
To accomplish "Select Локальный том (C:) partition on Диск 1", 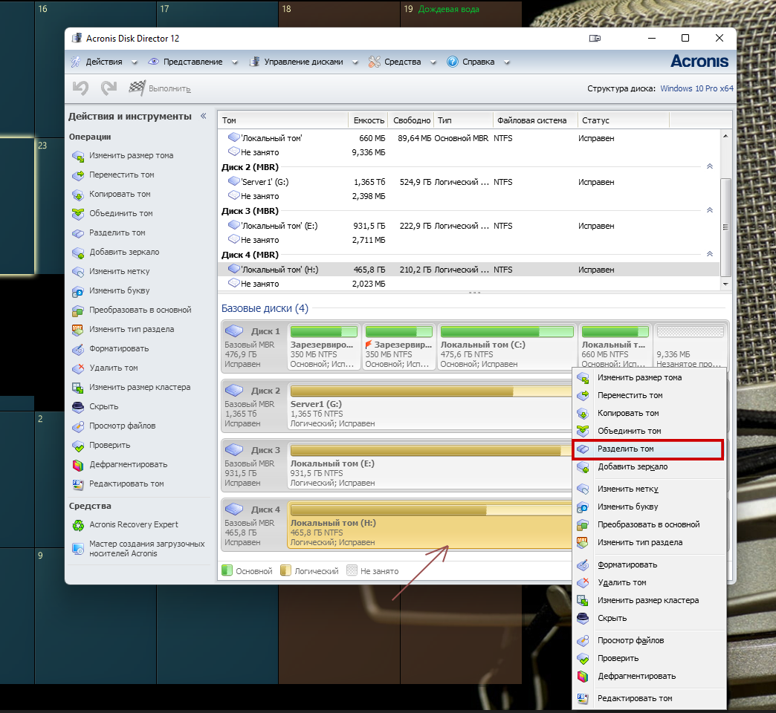I will click(506, 347).
